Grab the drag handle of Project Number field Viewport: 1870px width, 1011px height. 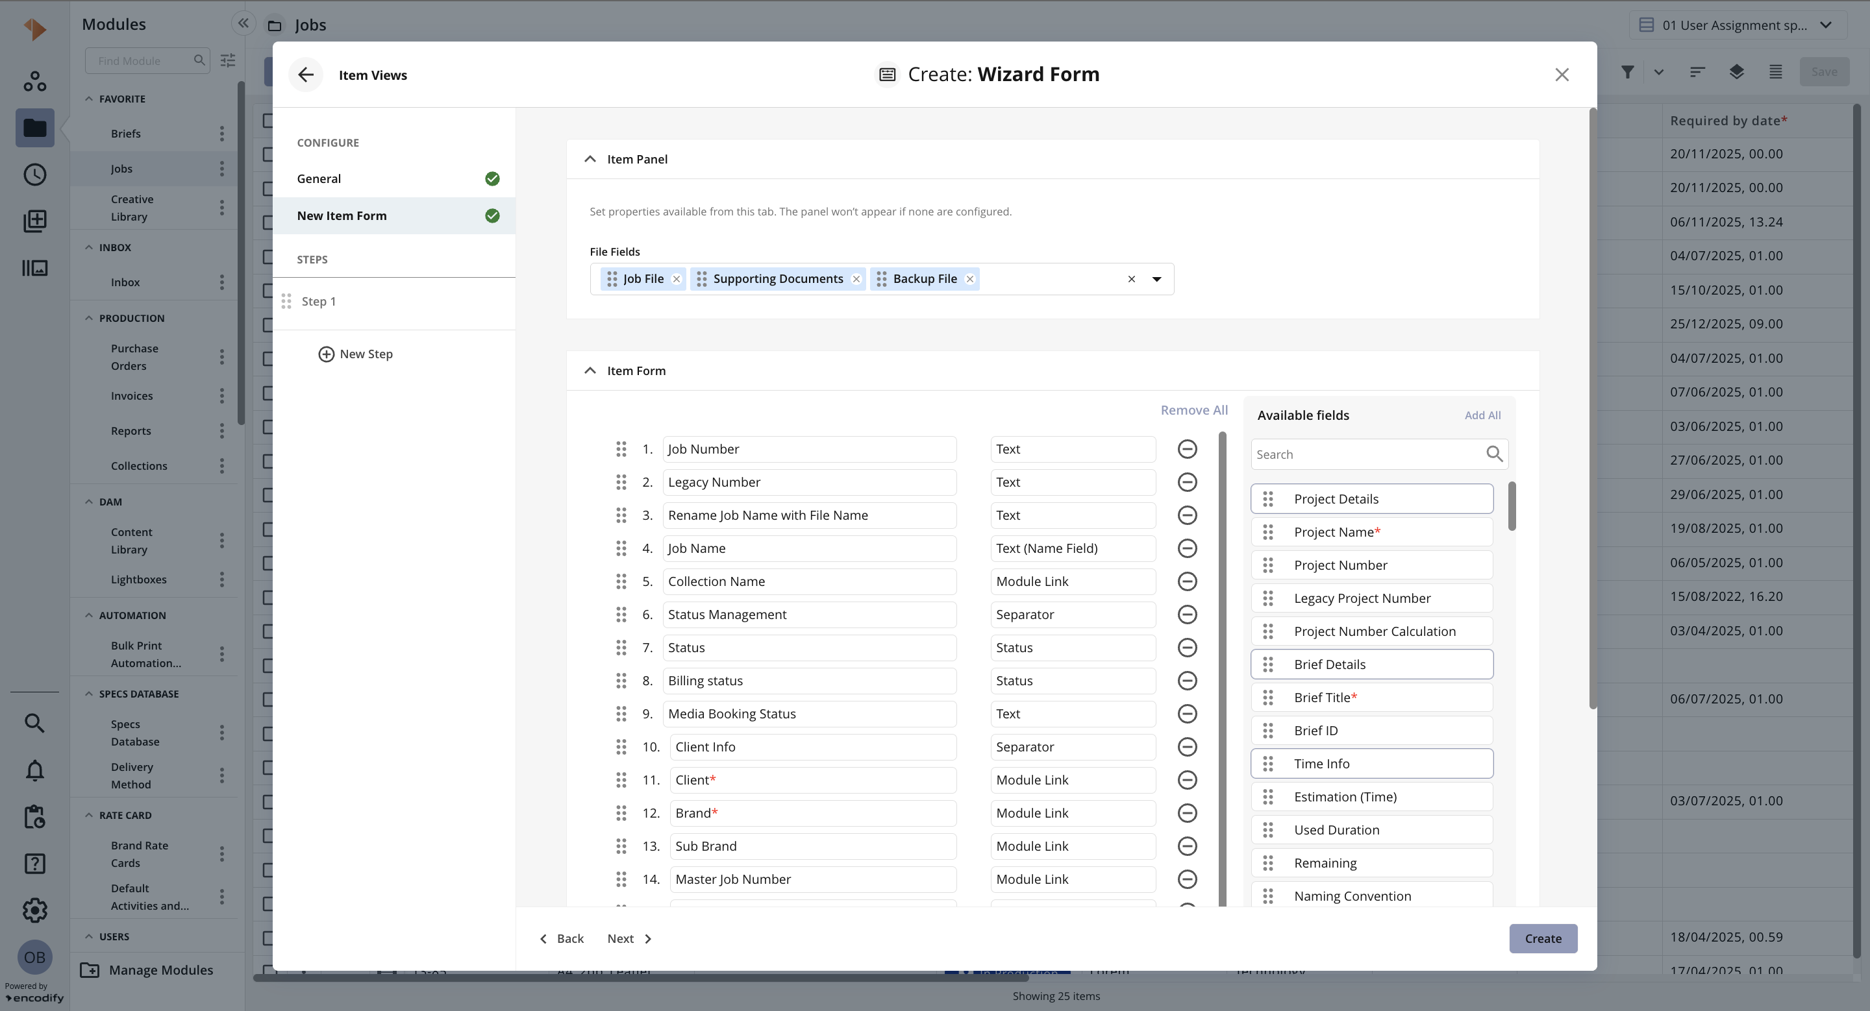pyautogui.click(x=1268, y=565)
